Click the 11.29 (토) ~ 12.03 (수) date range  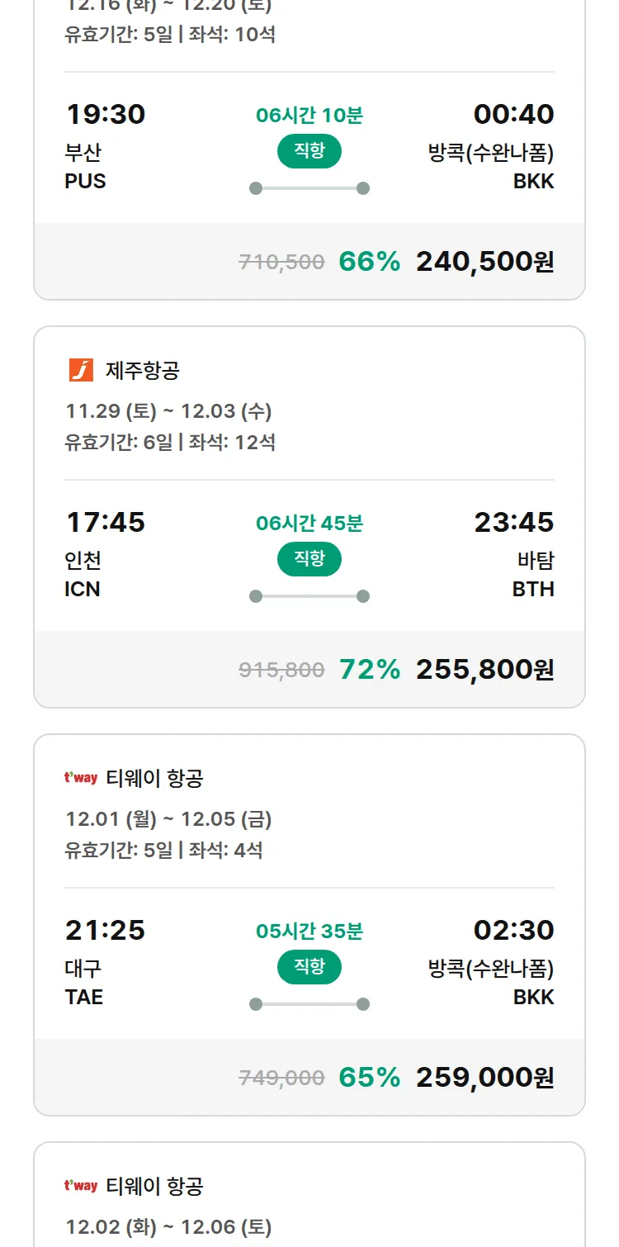click(168, 411)
